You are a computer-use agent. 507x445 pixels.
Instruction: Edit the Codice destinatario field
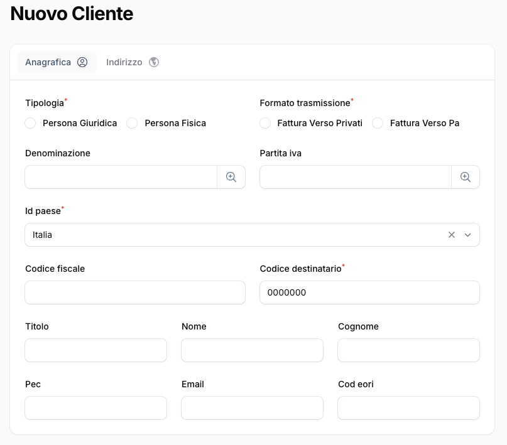coord(369,292)
